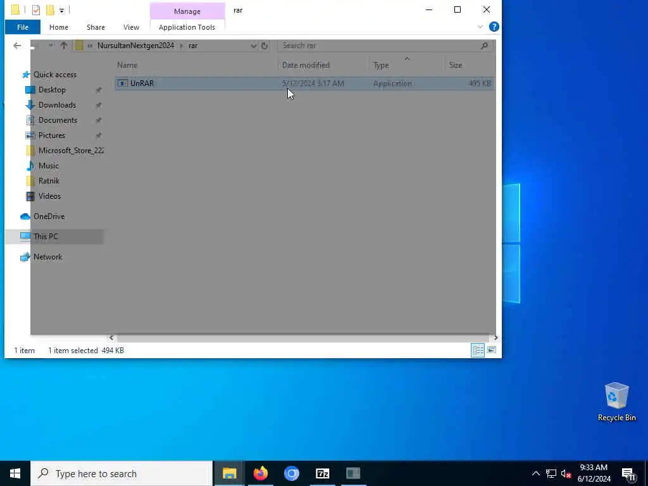Launch the Chromium browser from taskbar

point(291,473)
